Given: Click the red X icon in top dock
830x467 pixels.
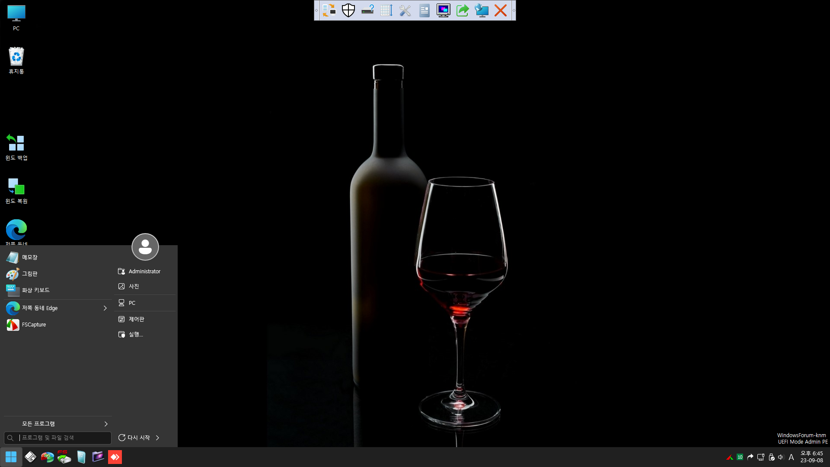Looking at the screenshot, I should 501,10.
